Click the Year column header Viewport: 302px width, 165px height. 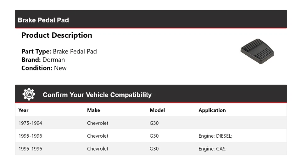tap(23, 110)
